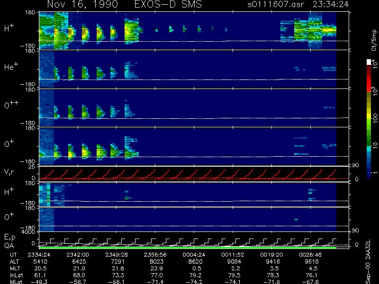Click the 'MLT' row header
The width and height of the screenshot is (379, 284).
(x=15, y=268)
